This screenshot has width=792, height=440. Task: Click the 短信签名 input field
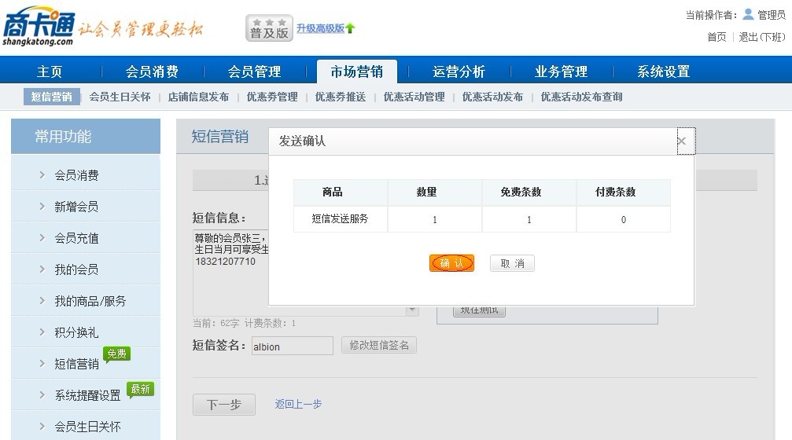292,346
